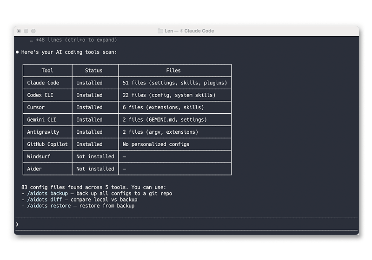Click the white bullet before the scan message
372x260 pixels.
click(x=17, y=52)
